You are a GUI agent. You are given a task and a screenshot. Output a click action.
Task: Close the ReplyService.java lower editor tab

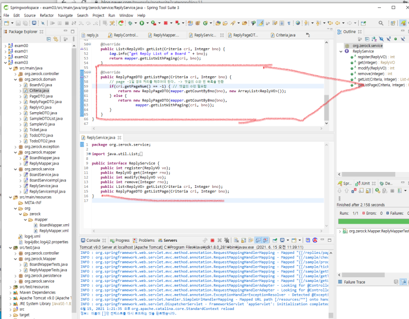pyautogui.click(x=120, y=138)
